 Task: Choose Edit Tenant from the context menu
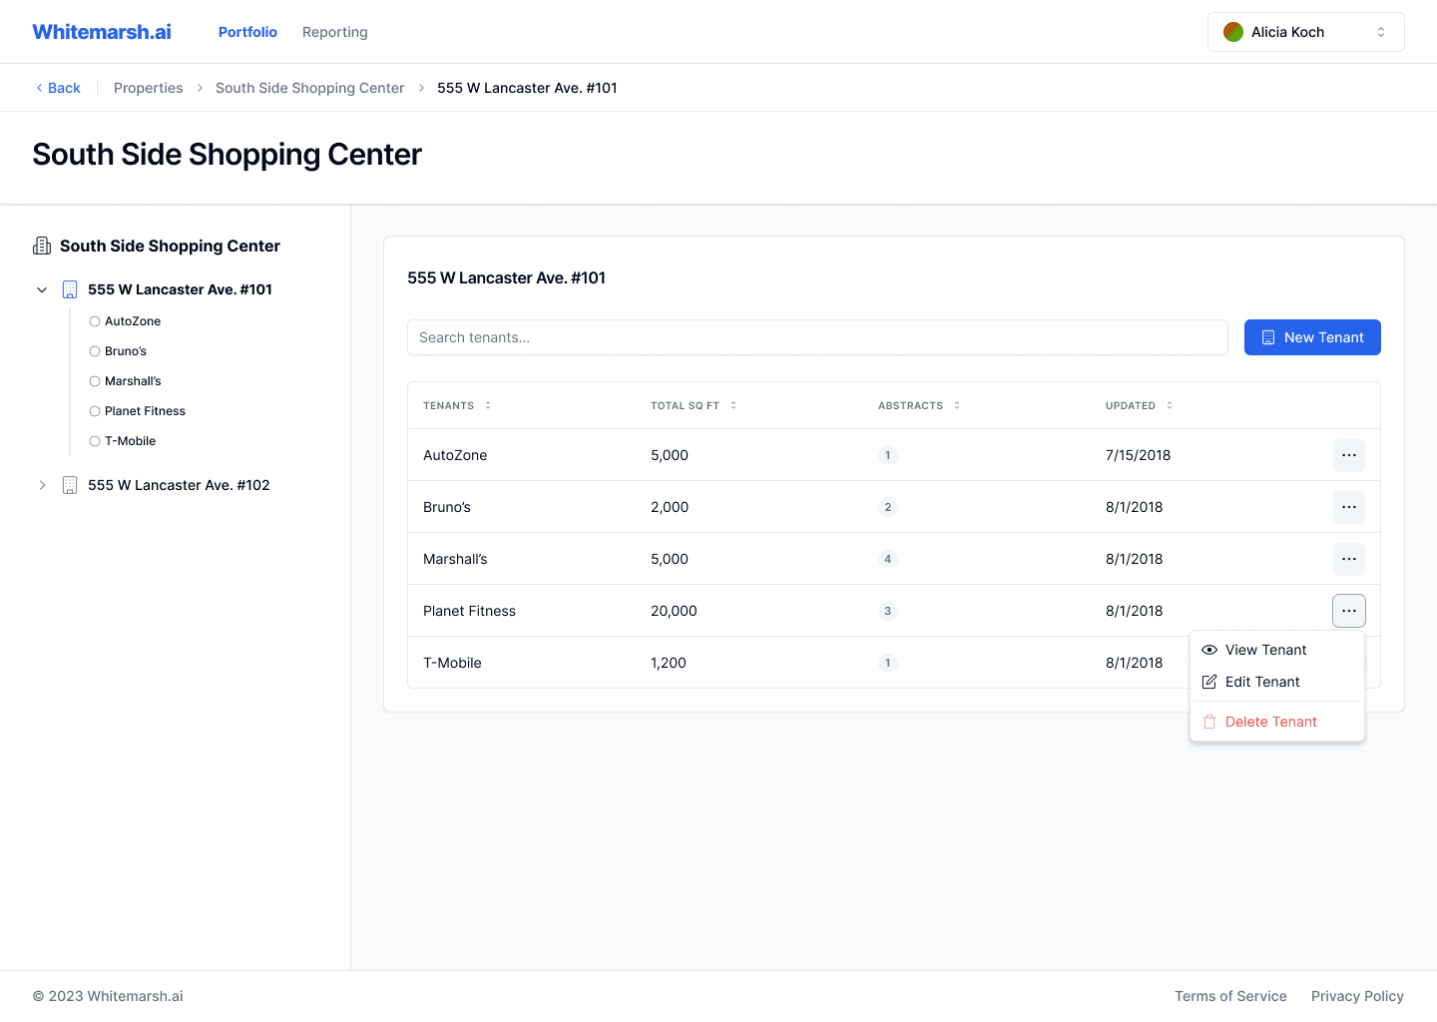[1277, 682]
